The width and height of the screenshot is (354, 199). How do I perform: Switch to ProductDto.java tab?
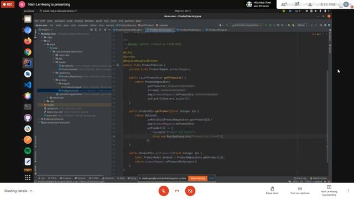coord(217,30)
